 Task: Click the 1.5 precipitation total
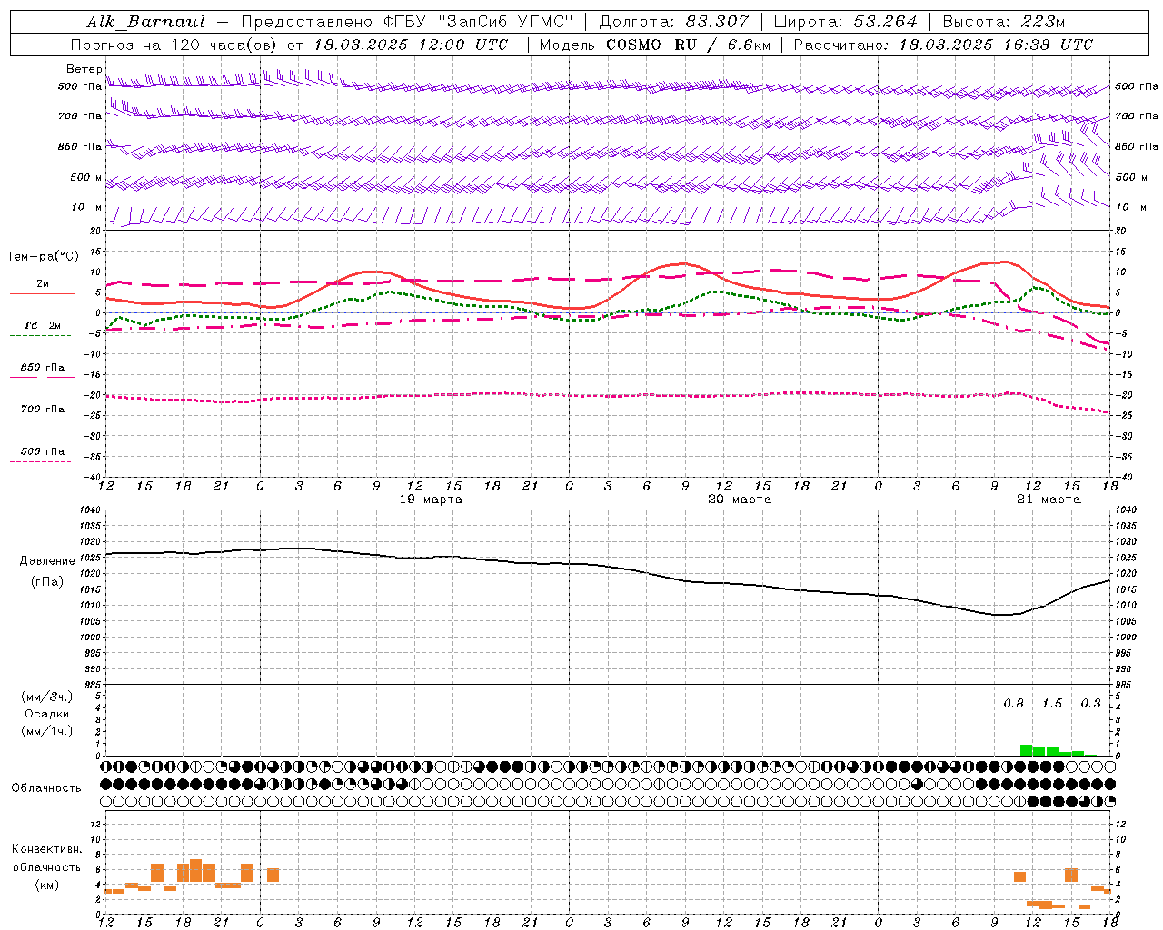pos(1052,704)
